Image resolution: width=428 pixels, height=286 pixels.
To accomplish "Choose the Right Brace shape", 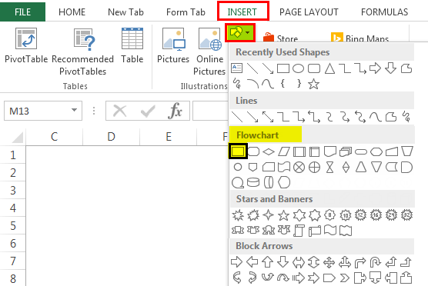I will point(299,84).
